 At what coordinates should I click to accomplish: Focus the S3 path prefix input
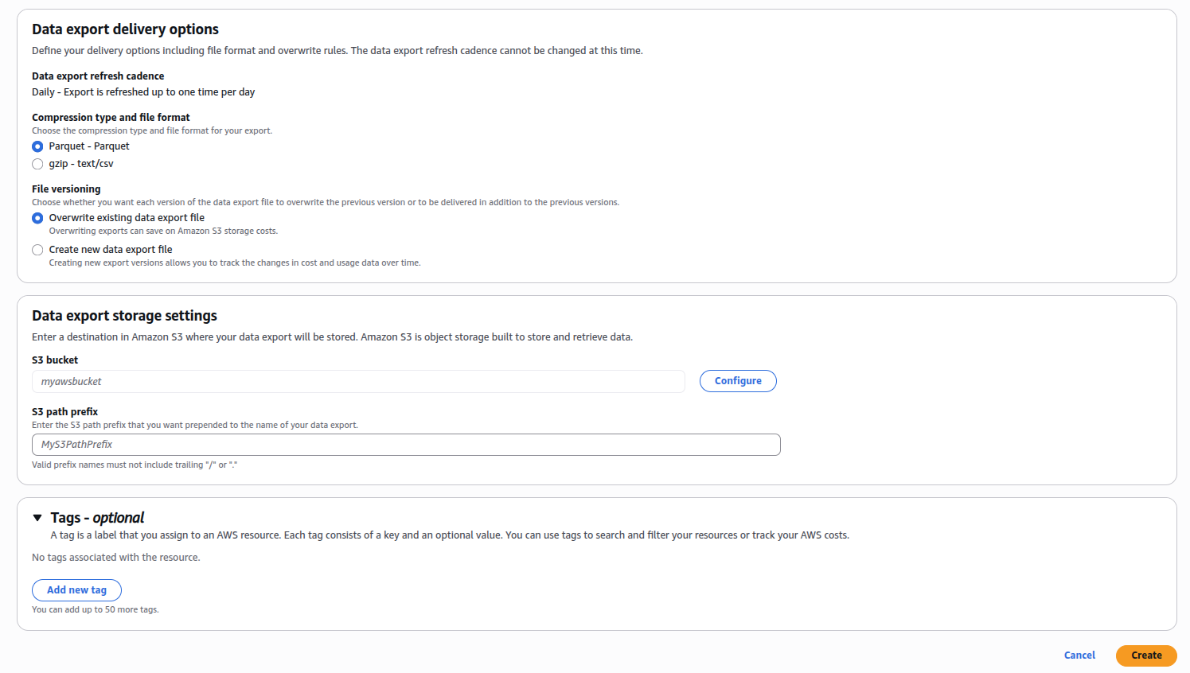(406, 445)
